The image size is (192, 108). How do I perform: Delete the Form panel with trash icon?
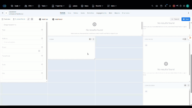tap(90, 39)
